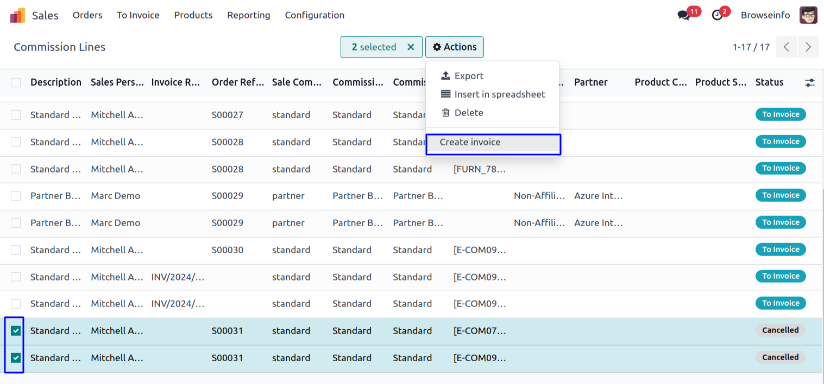Click Insert in spreadsheet option
The image size is (824, 384).
click(499, 94)
